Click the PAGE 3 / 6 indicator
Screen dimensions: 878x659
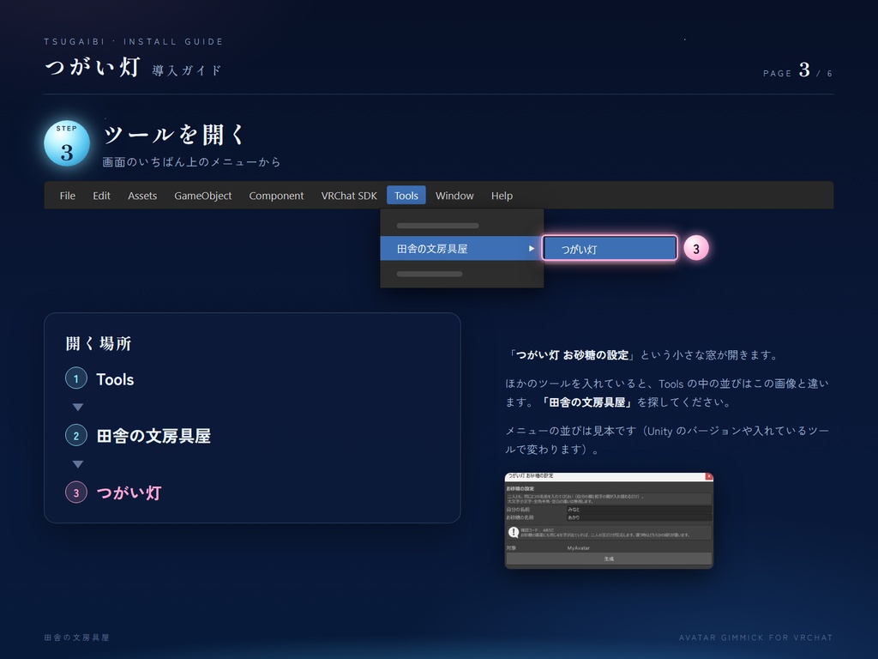point(798,70)
